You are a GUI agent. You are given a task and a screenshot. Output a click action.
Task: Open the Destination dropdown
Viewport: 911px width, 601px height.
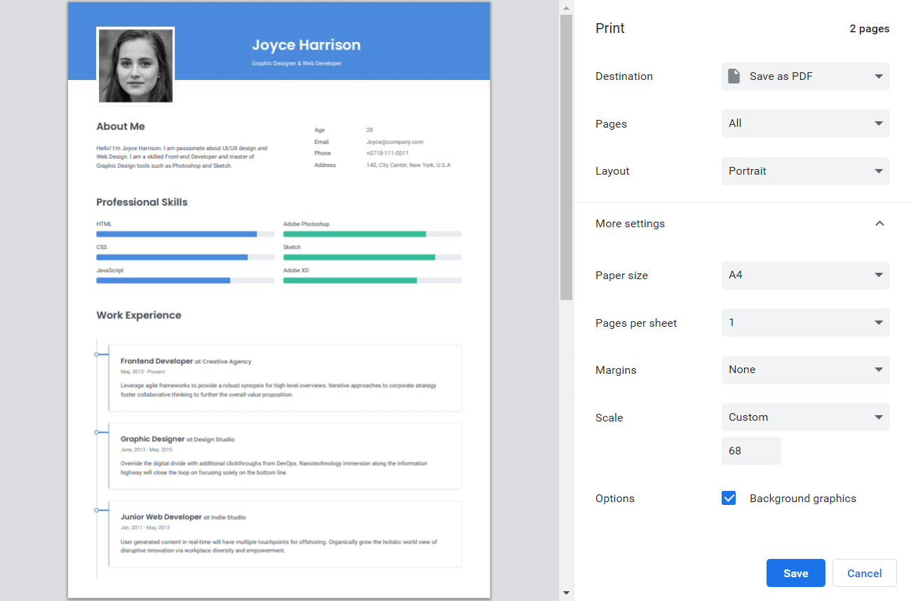[x=805, y=76]
